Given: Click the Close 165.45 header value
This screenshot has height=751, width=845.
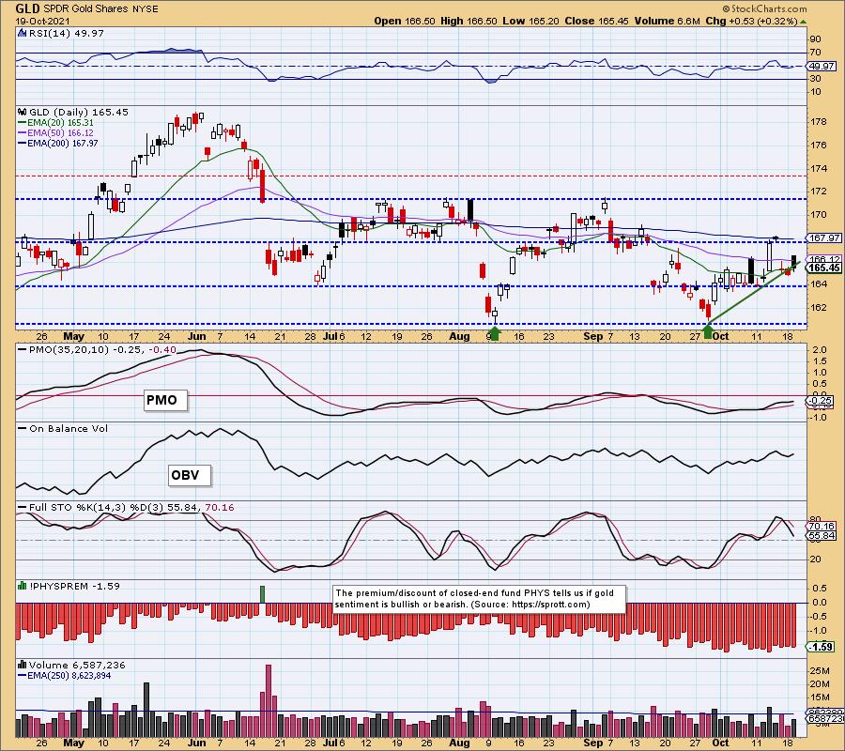Looking at the screenshot, I should pyautogui.click(x=596, y=21).
